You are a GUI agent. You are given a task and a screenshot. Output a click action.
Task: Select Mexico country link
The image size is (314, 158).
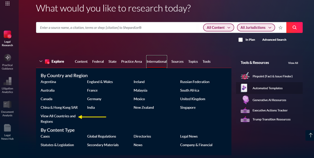tap(139, 99)
